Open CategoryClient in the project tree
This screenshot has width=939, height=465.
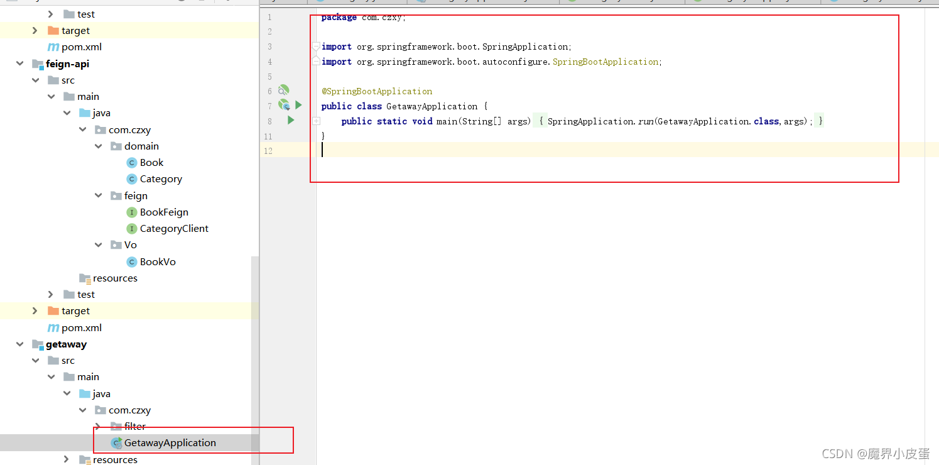[x=174, y=229]
